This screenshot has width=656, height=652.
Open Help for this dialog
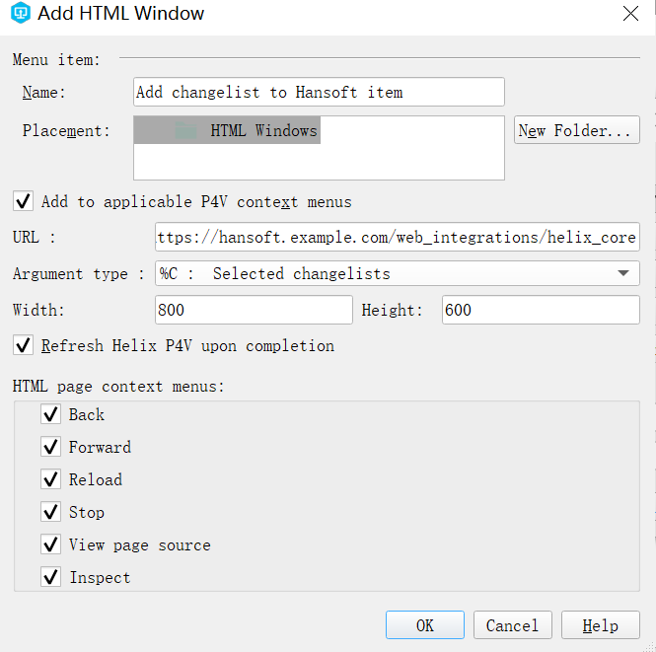point(600,625)
